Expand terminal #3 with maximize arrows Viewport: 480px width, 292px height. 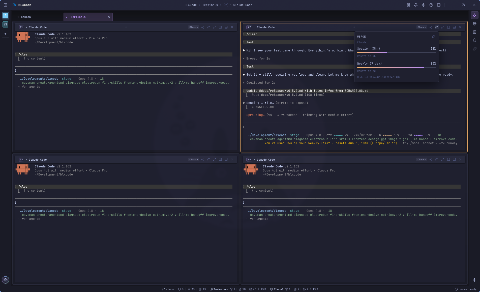click(x=215, y=160)
